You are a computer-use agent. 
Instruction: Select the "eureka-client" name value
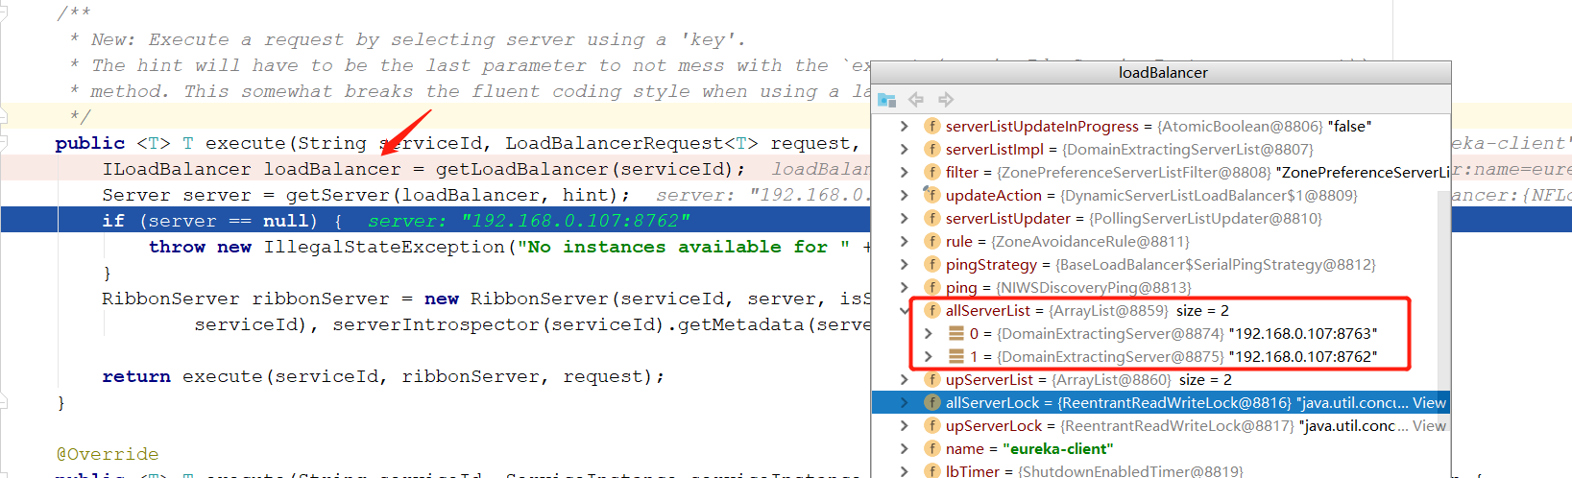(x=1057, y=448)
